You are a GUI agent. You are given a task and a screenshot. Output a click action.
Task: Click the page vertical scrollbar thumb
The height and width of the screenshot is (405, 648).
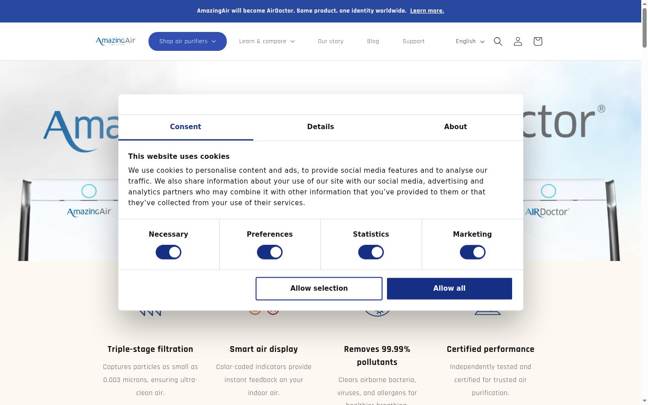644,27
